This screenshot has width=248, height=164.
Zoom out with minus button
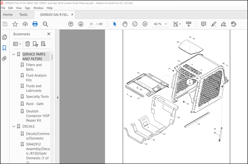click(x=135, y=24)
